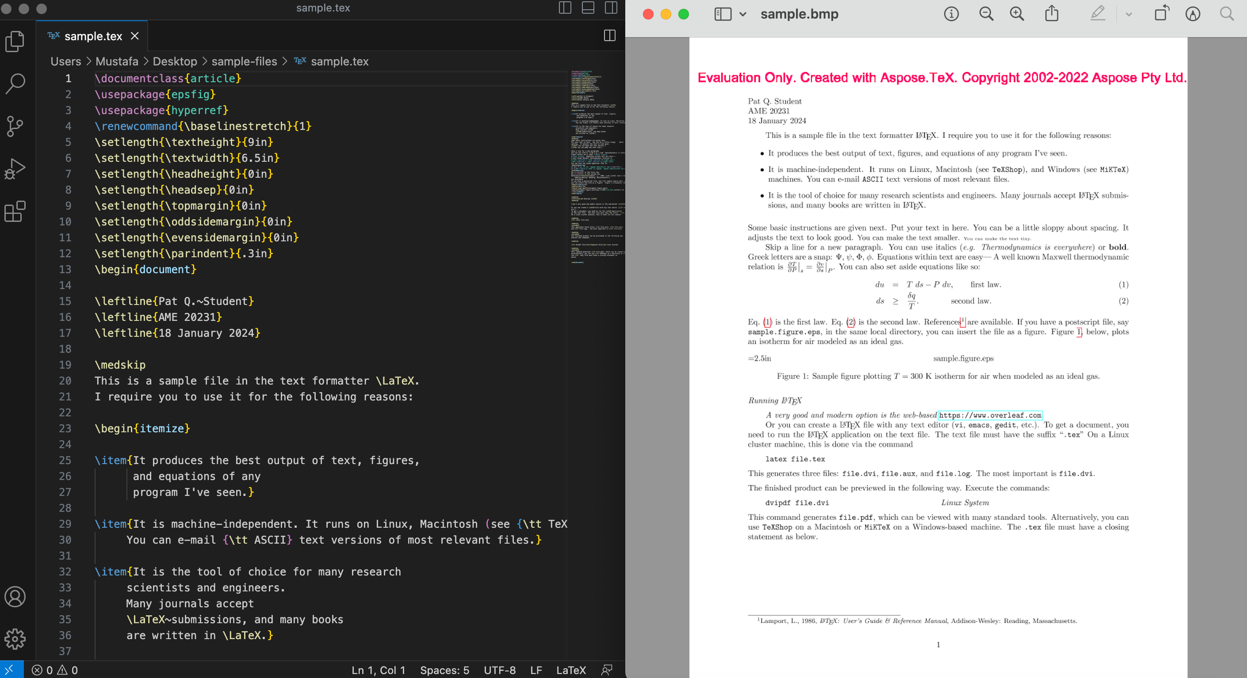Open the Markup pencil toolbar in Preview

(x=1097, y=14)
